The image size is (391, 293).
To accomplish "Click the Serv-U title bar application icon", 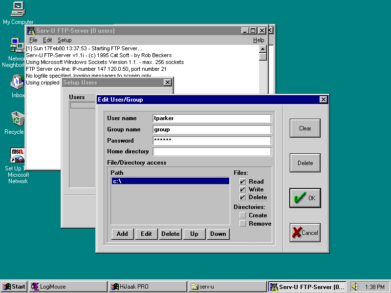I will pyautogui.click(x=31, y=31).
